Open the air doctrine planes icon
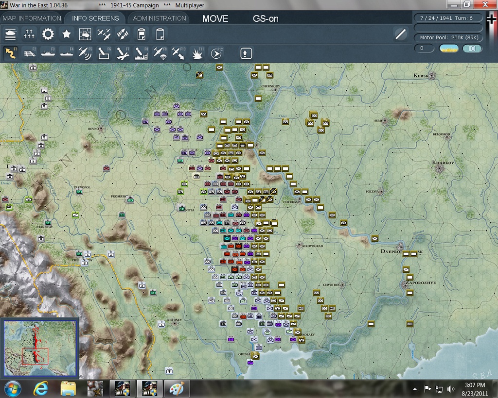498x398 pixels. pyautogui.click(x=104, y=34)
